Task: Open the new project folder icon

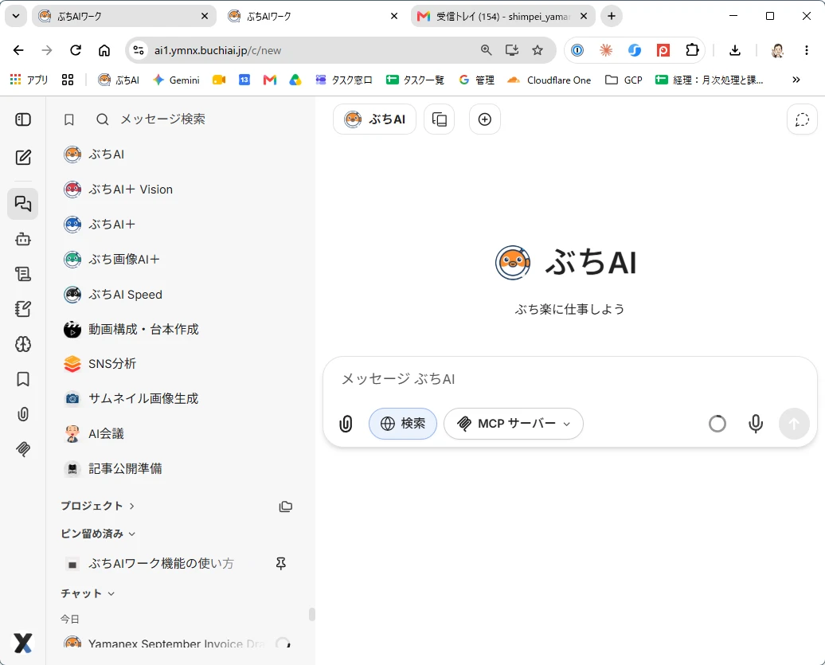Action: coord(286,506)
